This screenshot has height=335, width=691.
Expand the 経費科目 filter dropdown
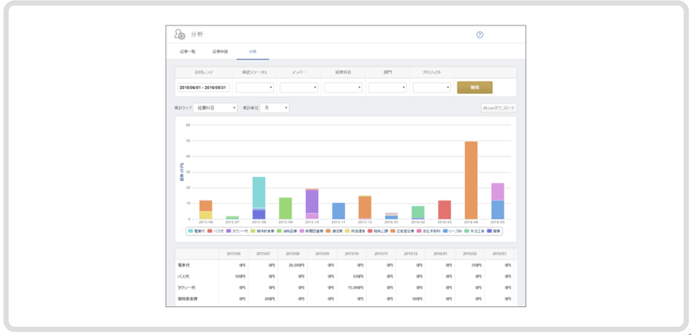[343, 88]
